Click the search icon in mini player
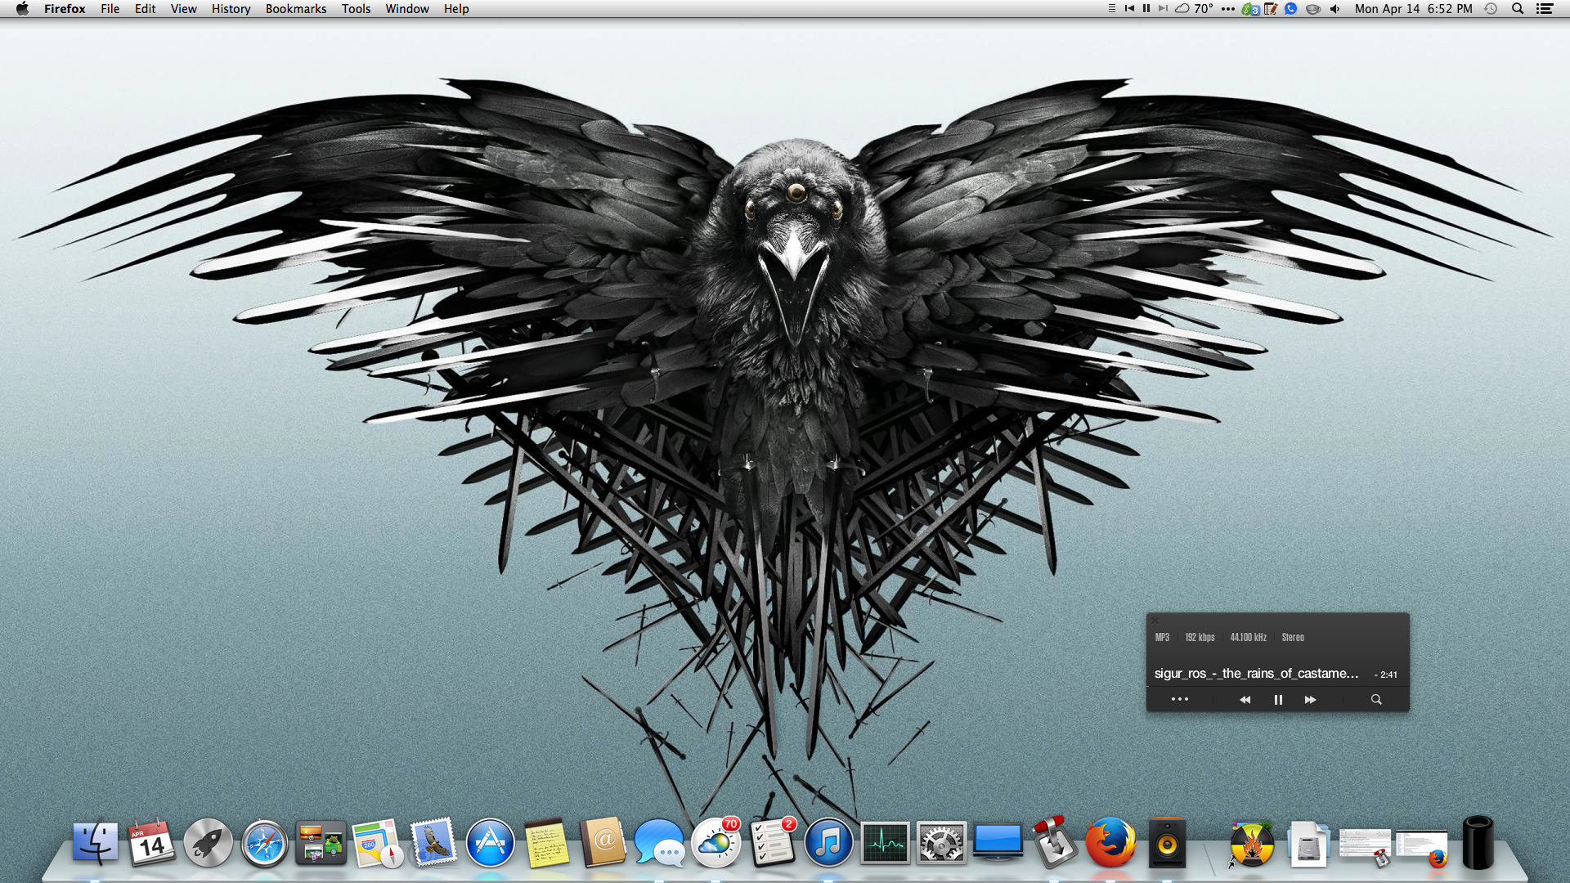Screen dimensions: 1570x883 (1376, 699)
